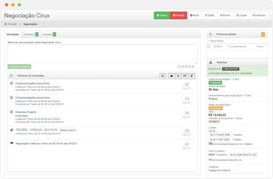273x179 pixels.
Task: Click the green Anexos count badge
Action: 54,34
